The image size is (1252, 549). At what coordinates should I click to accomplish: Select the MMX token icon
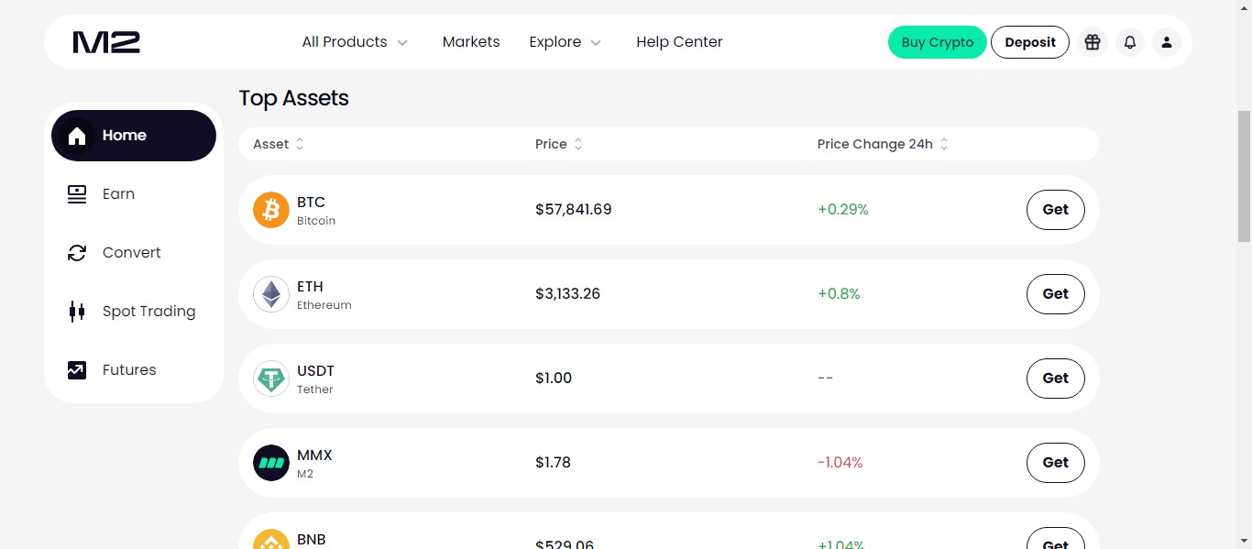(x=271, y=463)
